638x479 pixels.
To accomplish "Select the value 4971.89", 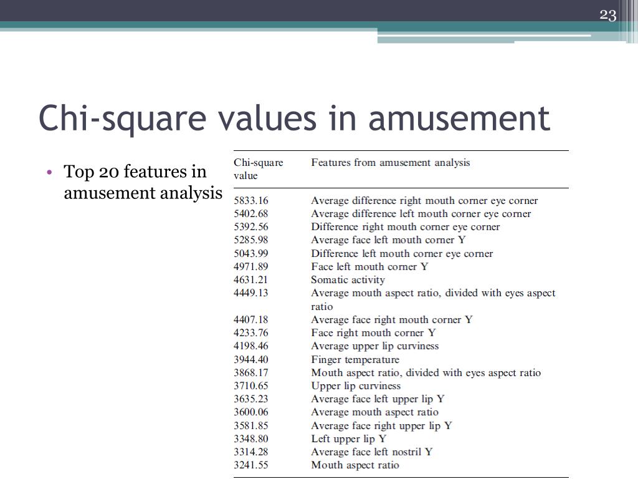I will (251, 266).
